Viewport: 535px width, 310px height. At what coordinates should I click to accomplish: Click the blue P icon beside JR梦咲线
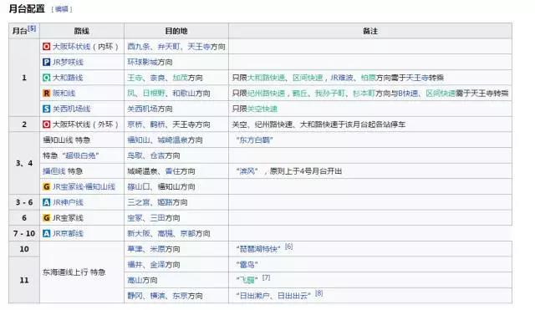47,62
